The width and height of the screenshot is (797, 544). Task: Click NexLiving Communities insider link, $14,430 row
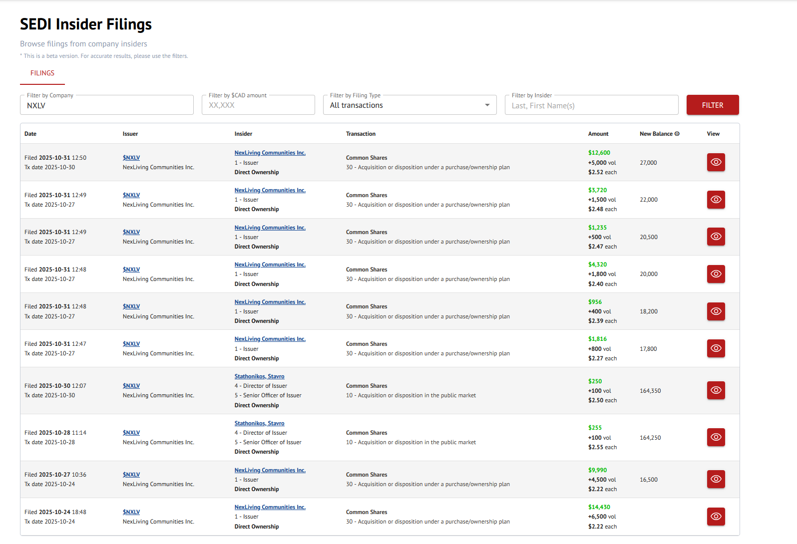[270, 507]
